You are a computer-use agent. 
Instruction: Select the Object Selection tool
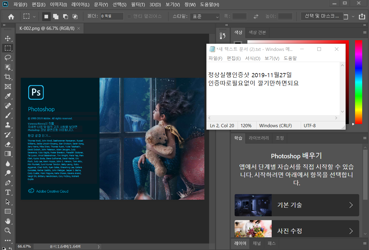[8, 67]
